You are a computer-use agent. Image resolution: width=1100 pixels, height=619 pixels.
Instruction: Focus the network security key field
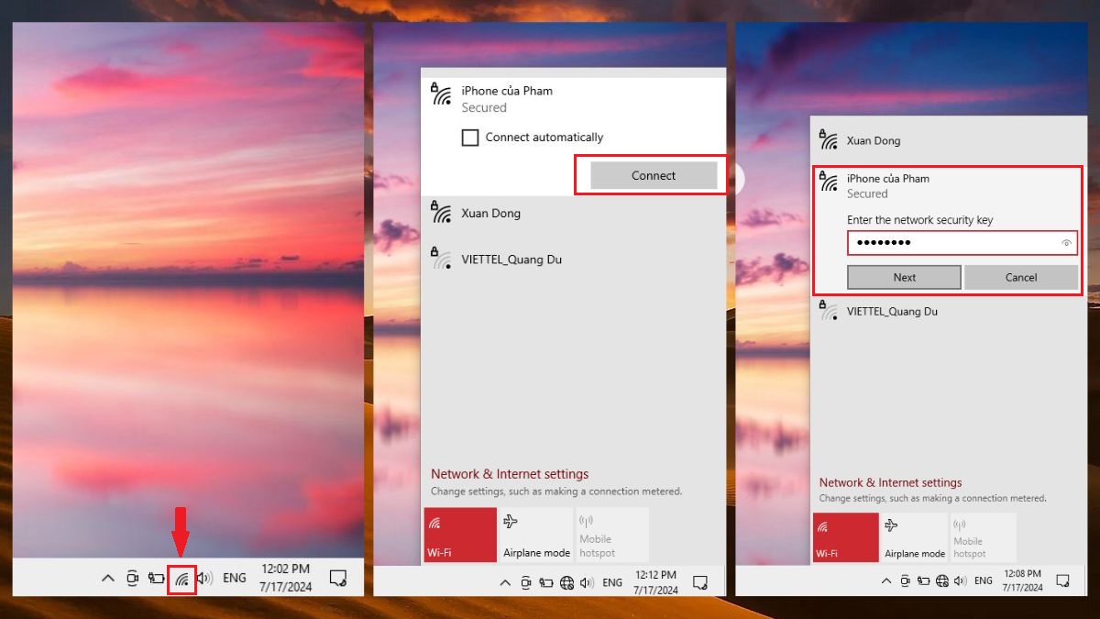coord(962,243)
